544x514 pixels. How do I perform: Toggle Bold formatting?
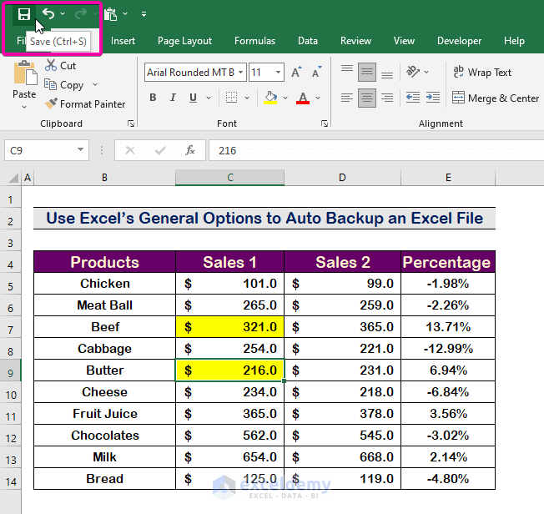pyautogui.click(x=153, y=98)
